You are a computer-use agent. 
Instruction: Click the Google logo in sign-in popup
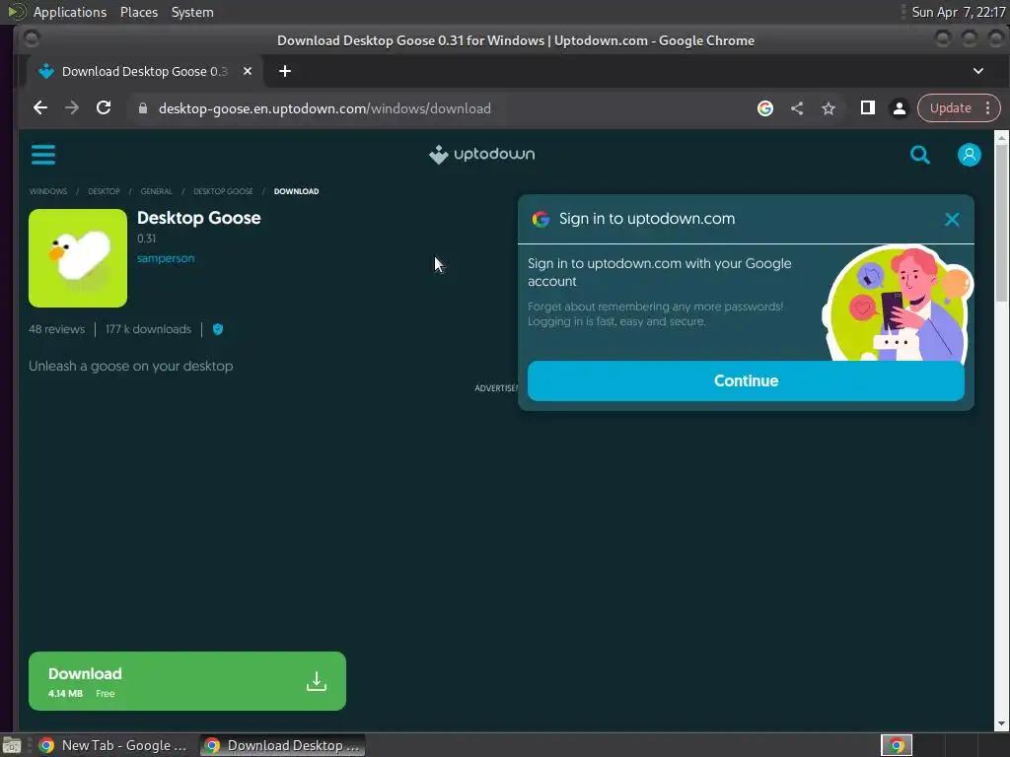pyautogui.click(x=541, y=219)
